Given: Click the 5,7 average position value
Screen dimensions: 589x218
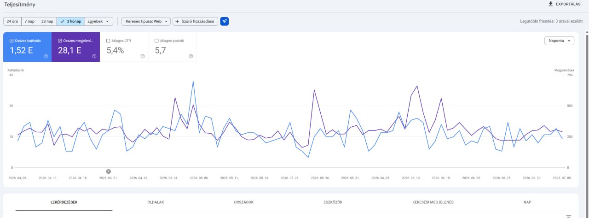Looking at the screenshot, I should [160, 51].
